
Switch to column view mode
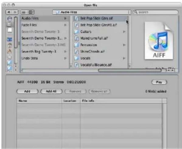tap(31, 12)
